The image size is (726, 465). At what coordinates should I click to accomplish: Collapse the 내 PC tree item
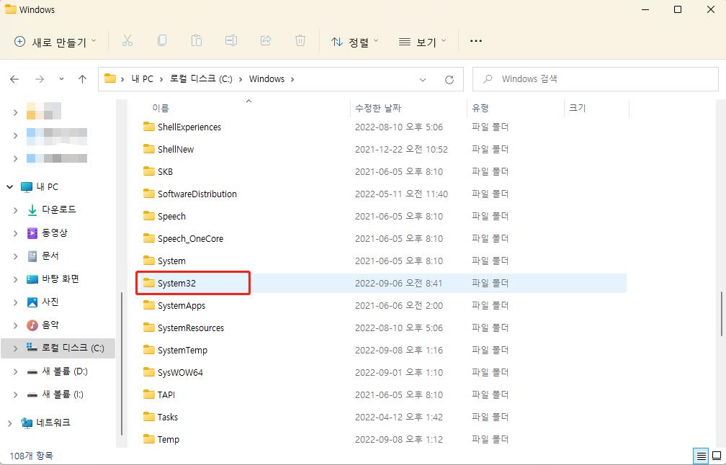[9, 186]
